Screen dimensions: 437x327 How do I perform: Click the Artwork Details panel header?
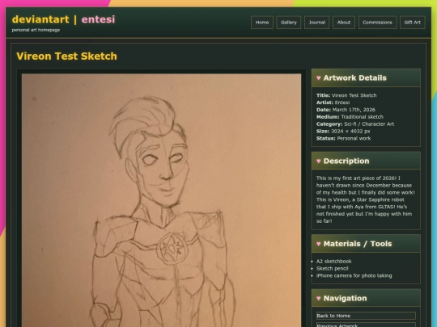366,78
